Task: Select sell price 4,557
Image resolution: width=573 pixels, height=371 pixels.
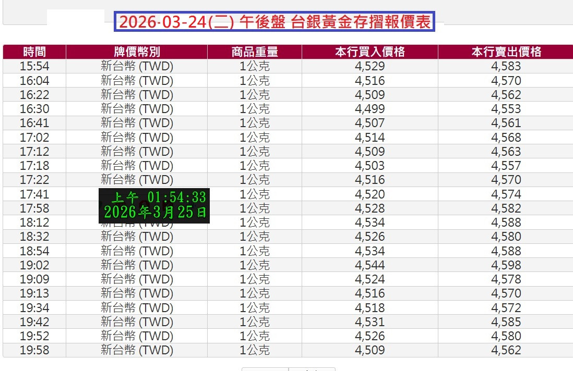Action: pos(506,166)
